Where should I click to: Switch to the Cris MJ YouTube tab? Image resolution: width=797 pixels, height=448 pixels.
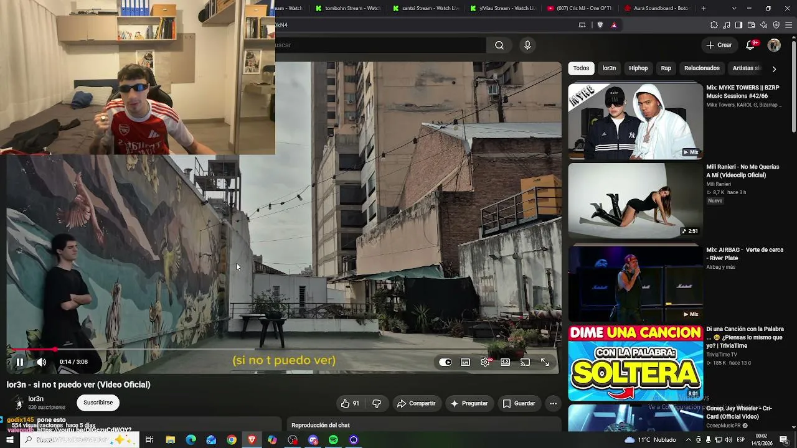point(580,8)
